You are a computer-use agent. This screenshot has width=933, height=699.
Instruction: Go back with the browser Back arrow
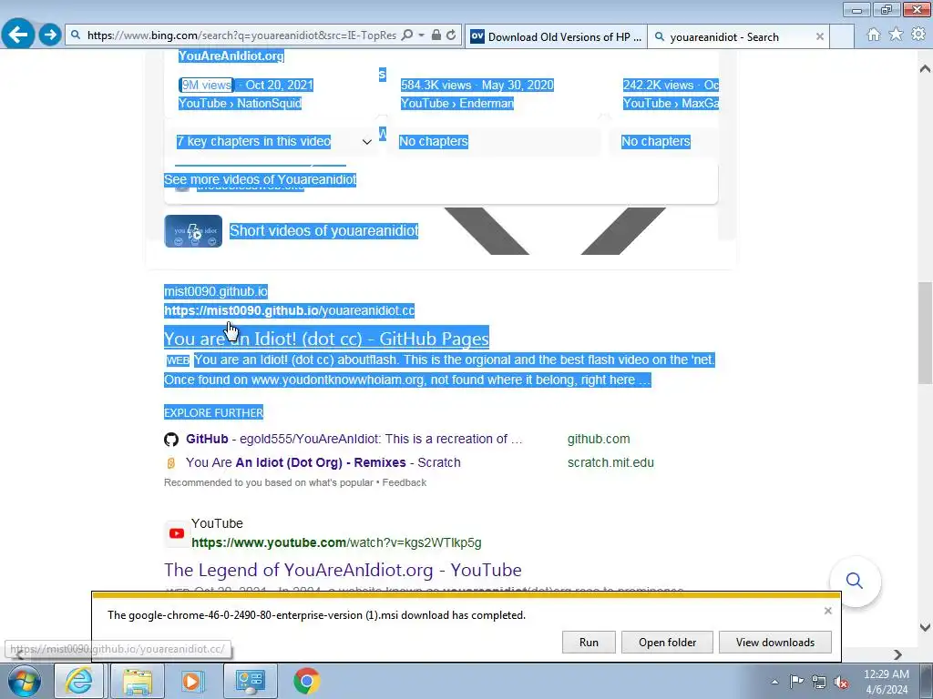(x=18, y=34)
